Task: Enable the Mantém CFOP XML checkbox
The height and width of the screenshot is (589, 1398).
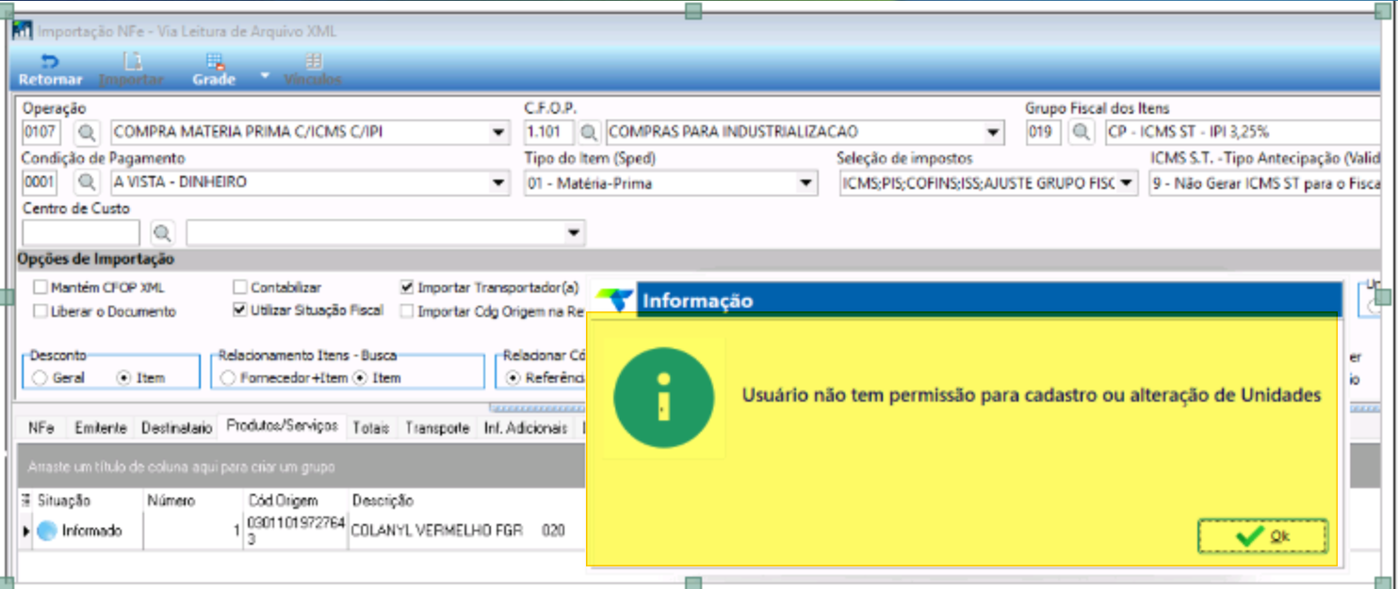Action: (x=41, y=288)
